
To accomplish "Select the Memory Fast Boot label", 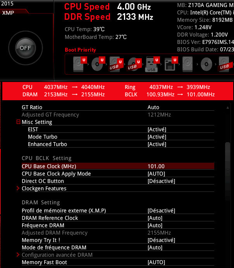I will point(44,262).
